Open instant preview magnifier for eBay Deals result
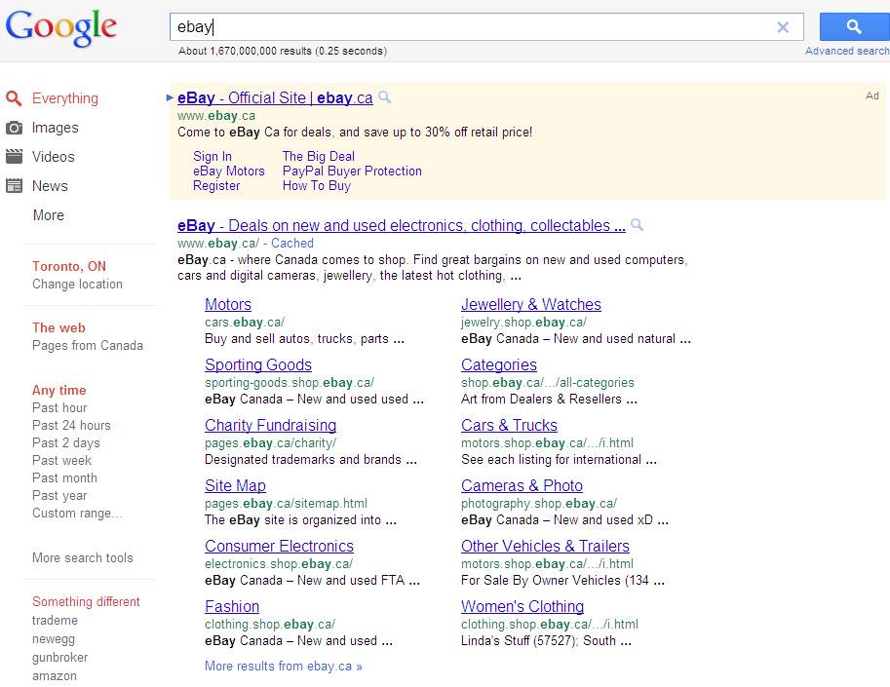890x687 pixels. [638, 225]
